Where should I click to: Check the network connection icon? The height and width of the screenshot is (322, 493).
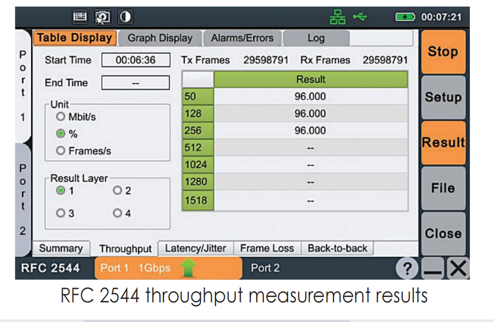click(338, 17)
